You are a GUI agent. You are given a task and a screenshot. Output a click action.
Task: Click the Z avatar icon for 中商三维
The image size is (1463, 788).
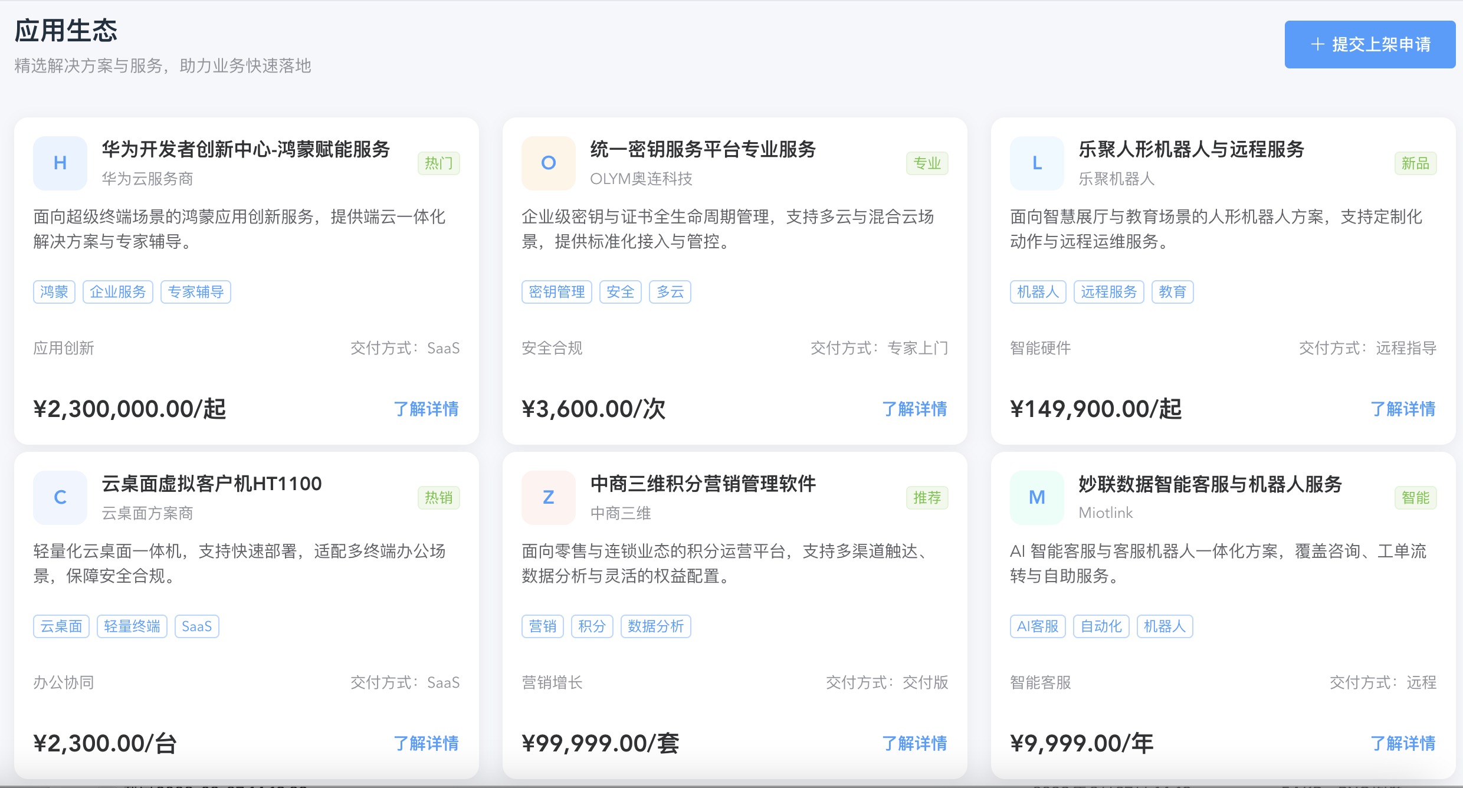548,497
